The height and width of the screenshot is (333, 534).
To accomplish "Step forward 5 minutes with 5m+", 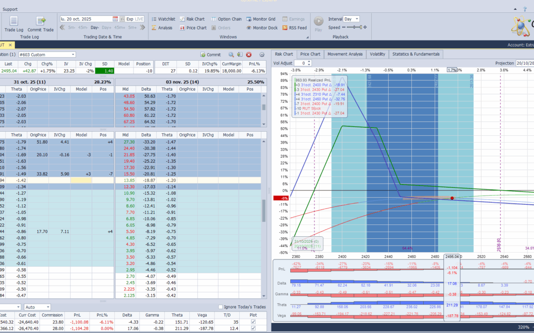I will coord(132,28).
